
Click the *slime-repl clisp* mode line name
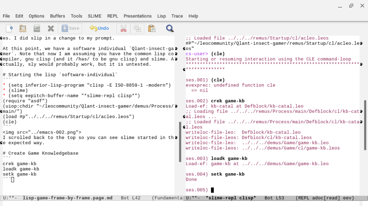[231, 198]
